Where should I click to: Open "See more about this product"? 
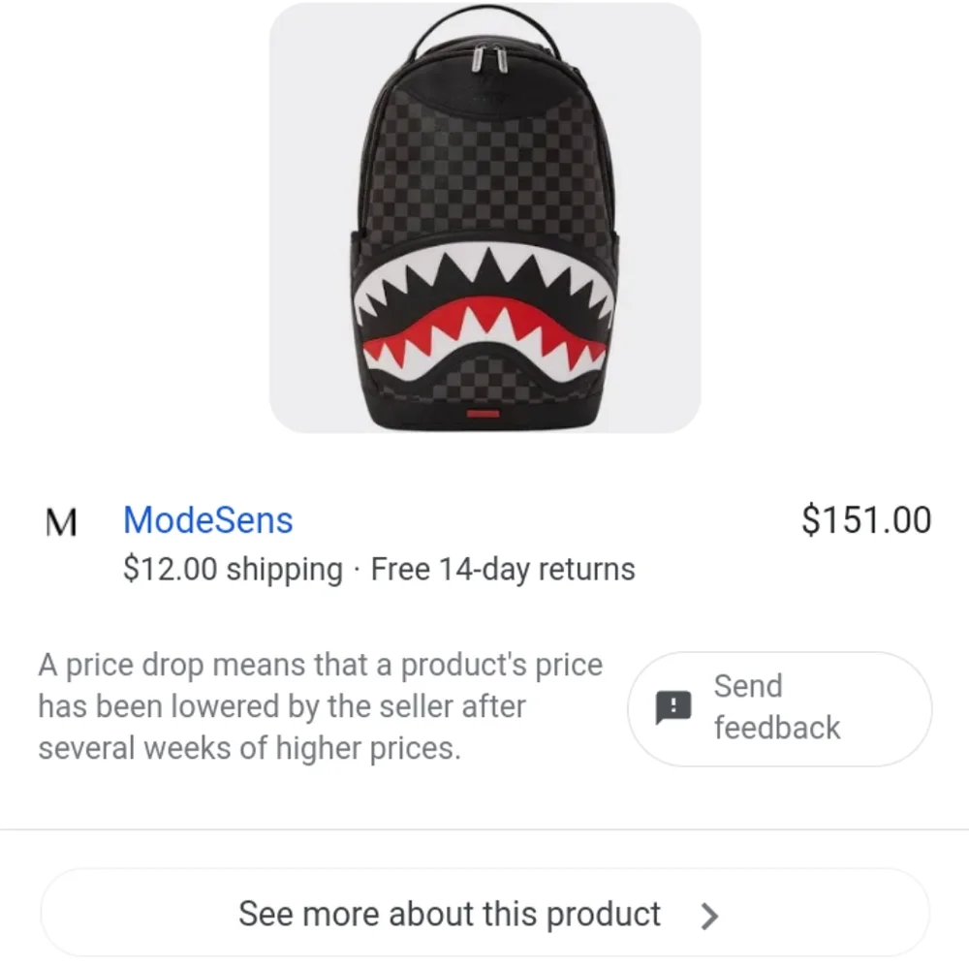[x=485, y=914]
